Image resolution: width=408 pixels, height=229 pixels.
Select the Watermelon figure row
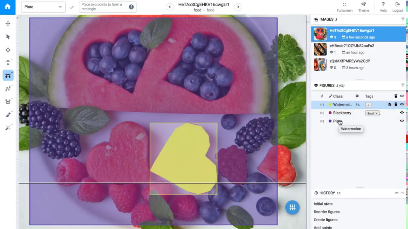(x=359, y=104)
